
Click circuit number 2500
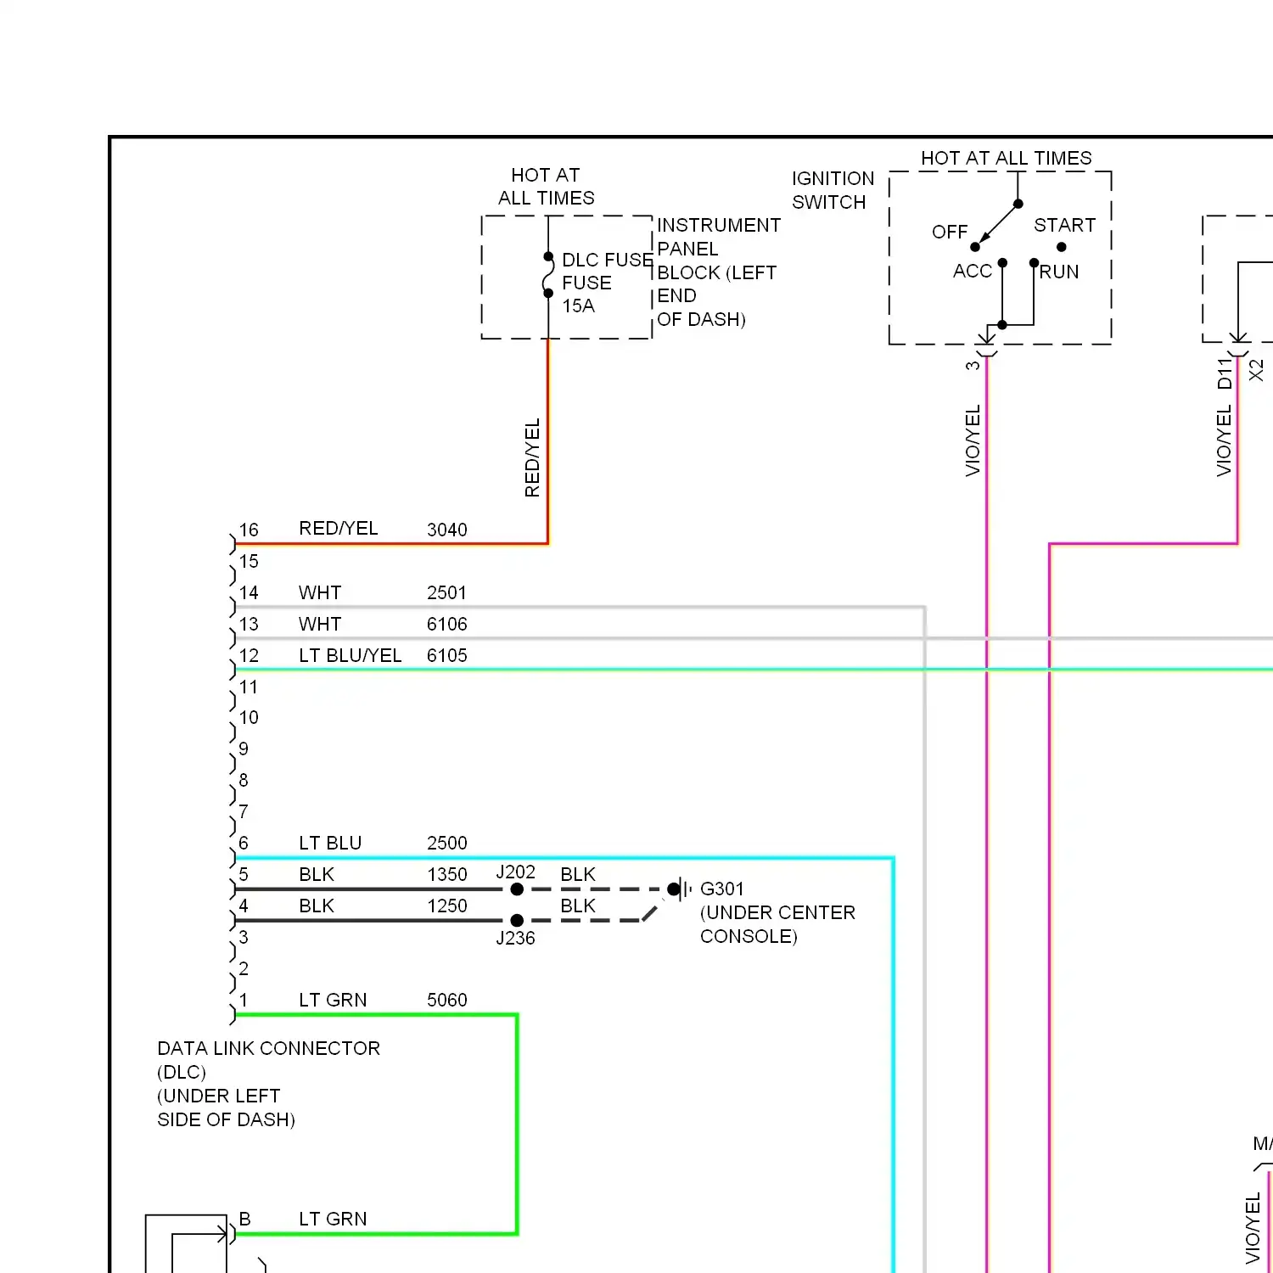pos(446,843)
